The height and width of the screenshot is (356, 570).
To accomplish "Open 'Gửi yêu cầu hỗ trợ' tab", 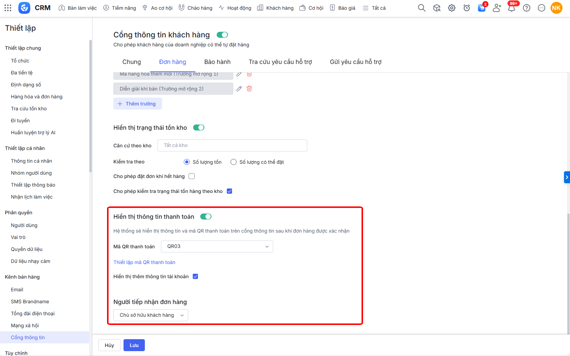I will click(x=356, y=62).
